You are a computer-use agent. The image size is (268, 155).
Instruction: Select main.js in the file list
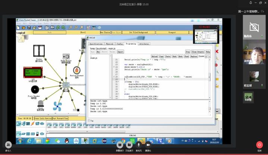point(94,58)
